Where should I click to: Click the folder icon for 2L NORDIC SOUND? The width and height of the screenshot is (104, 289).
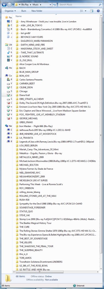(x=17, y=56)
